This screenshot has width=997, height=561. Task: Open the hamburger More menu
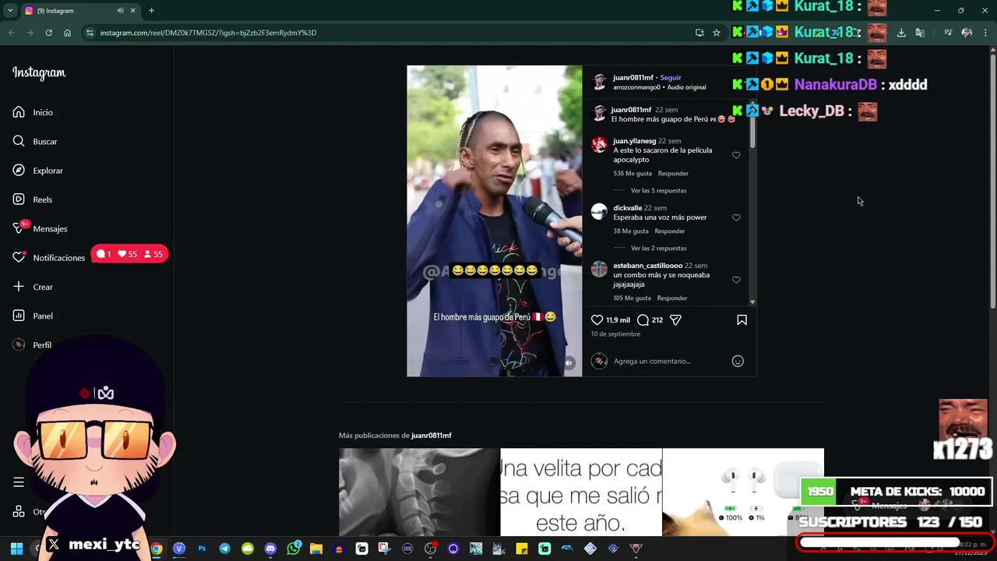(x=19, y=482)
